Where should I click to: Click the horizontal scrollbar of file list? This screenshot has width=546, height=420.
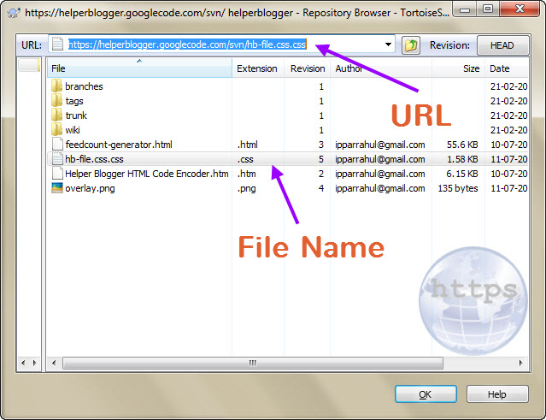256,364
